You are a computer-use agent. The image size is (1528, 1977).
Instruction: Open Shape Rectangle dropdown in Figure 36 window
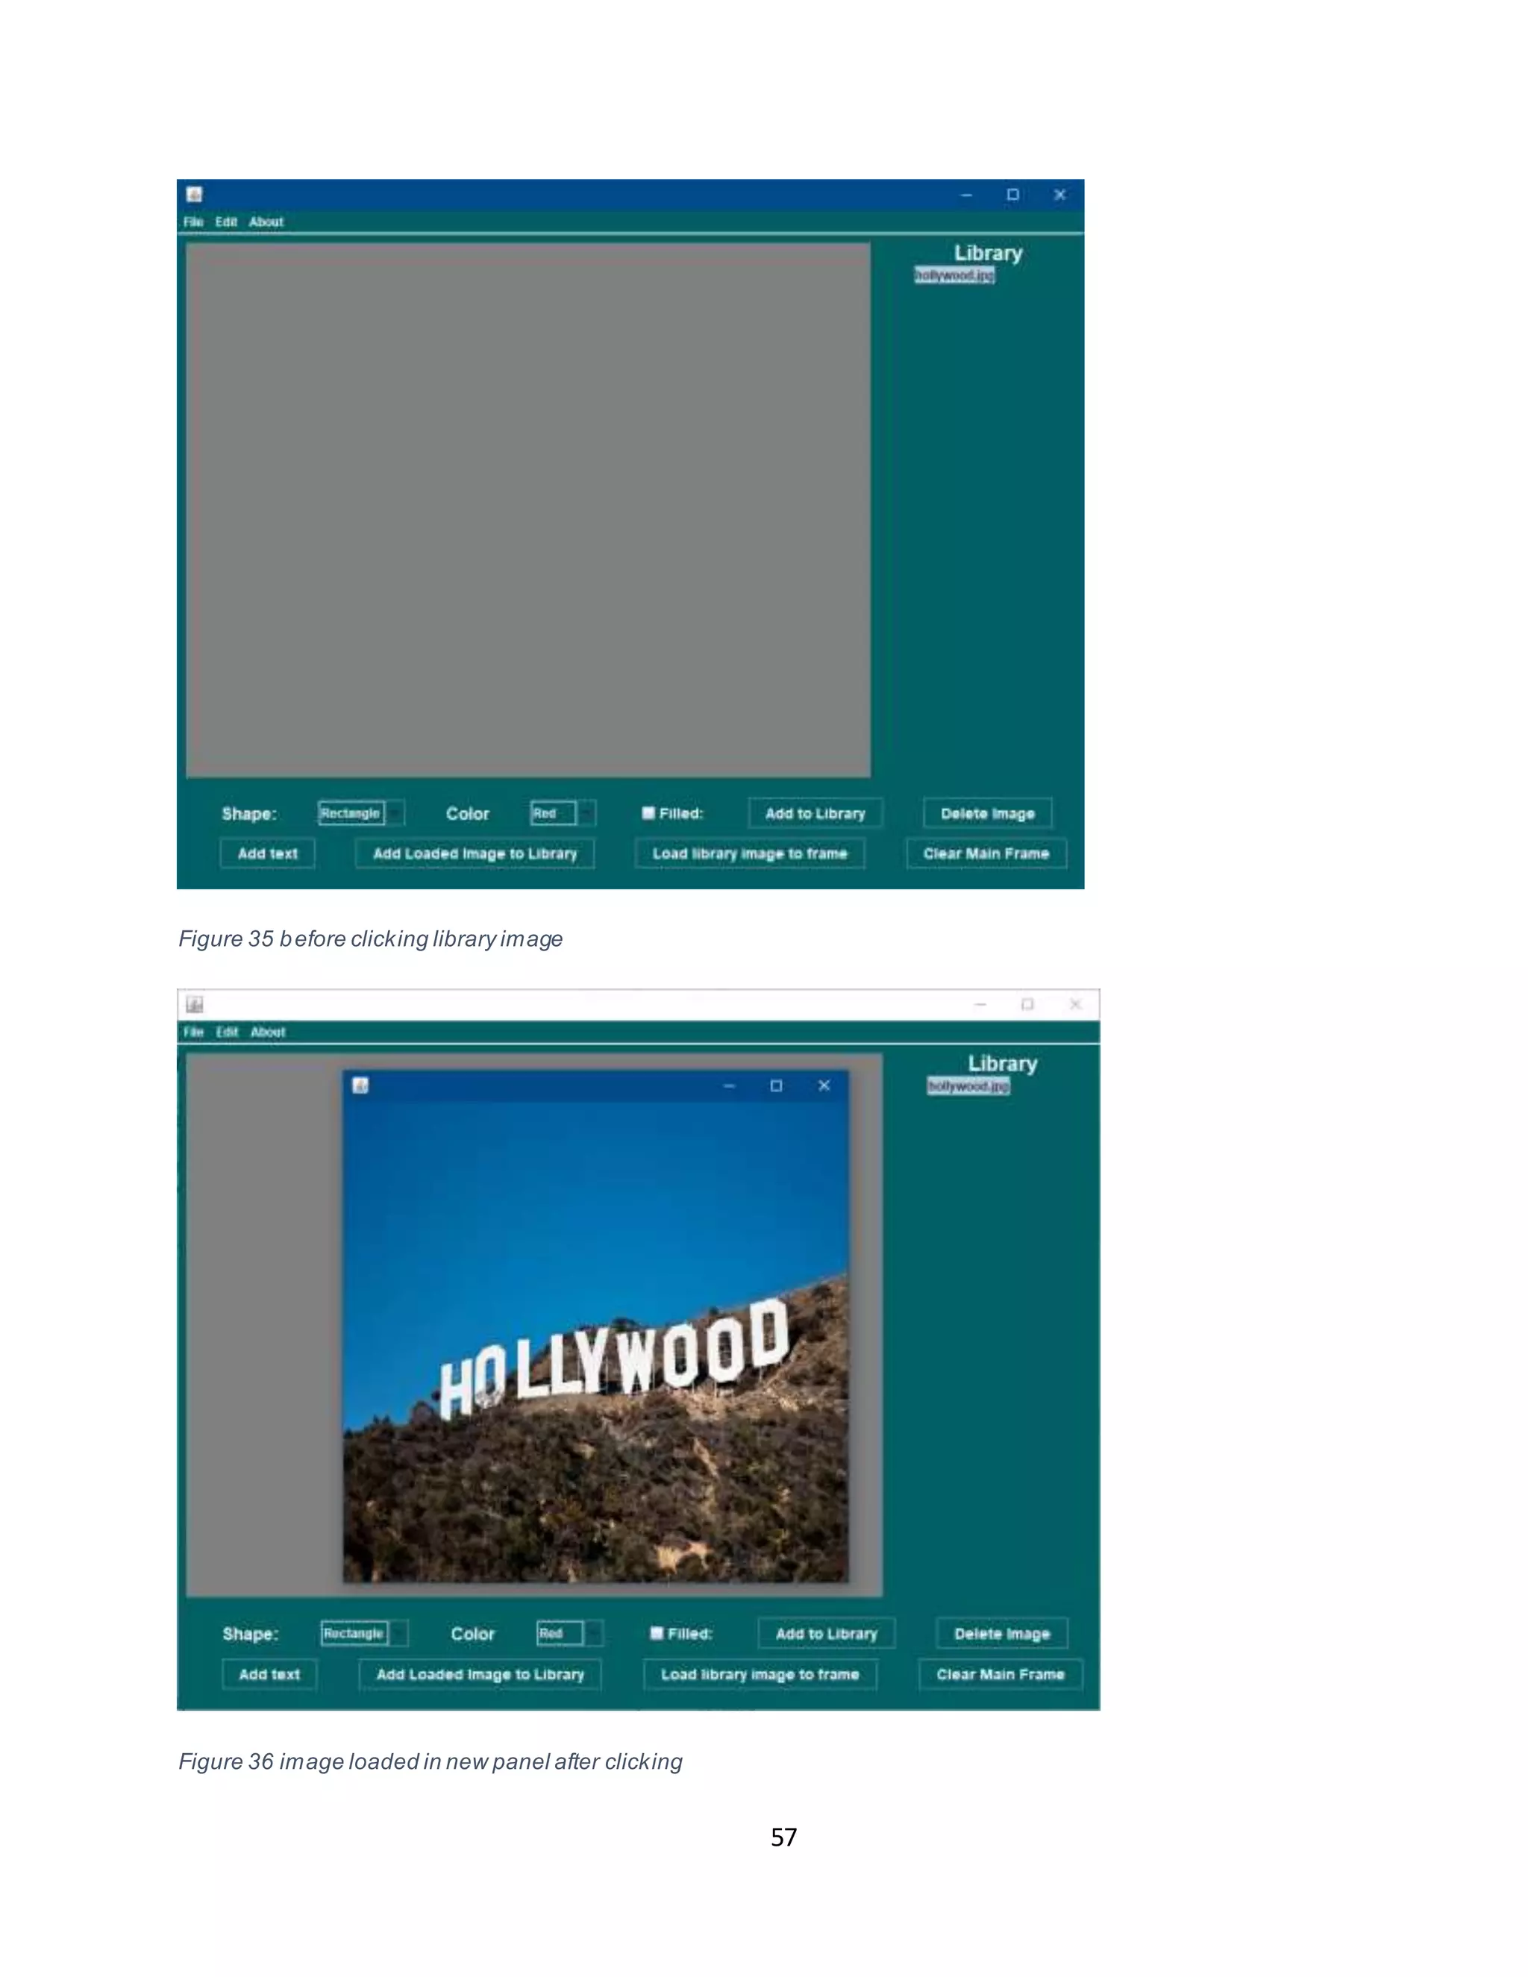click(x=365, y=1633)
